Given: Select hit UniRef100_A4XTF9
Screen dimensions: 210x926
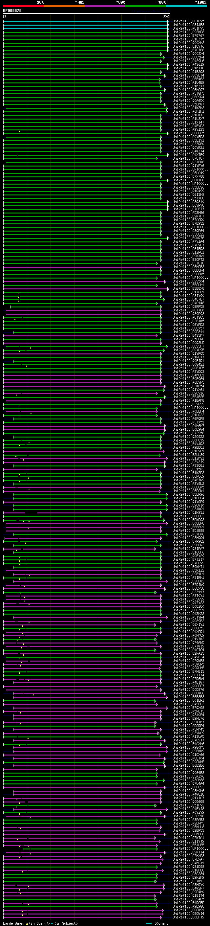Looking at the screenshot, I should pos(188,155).
